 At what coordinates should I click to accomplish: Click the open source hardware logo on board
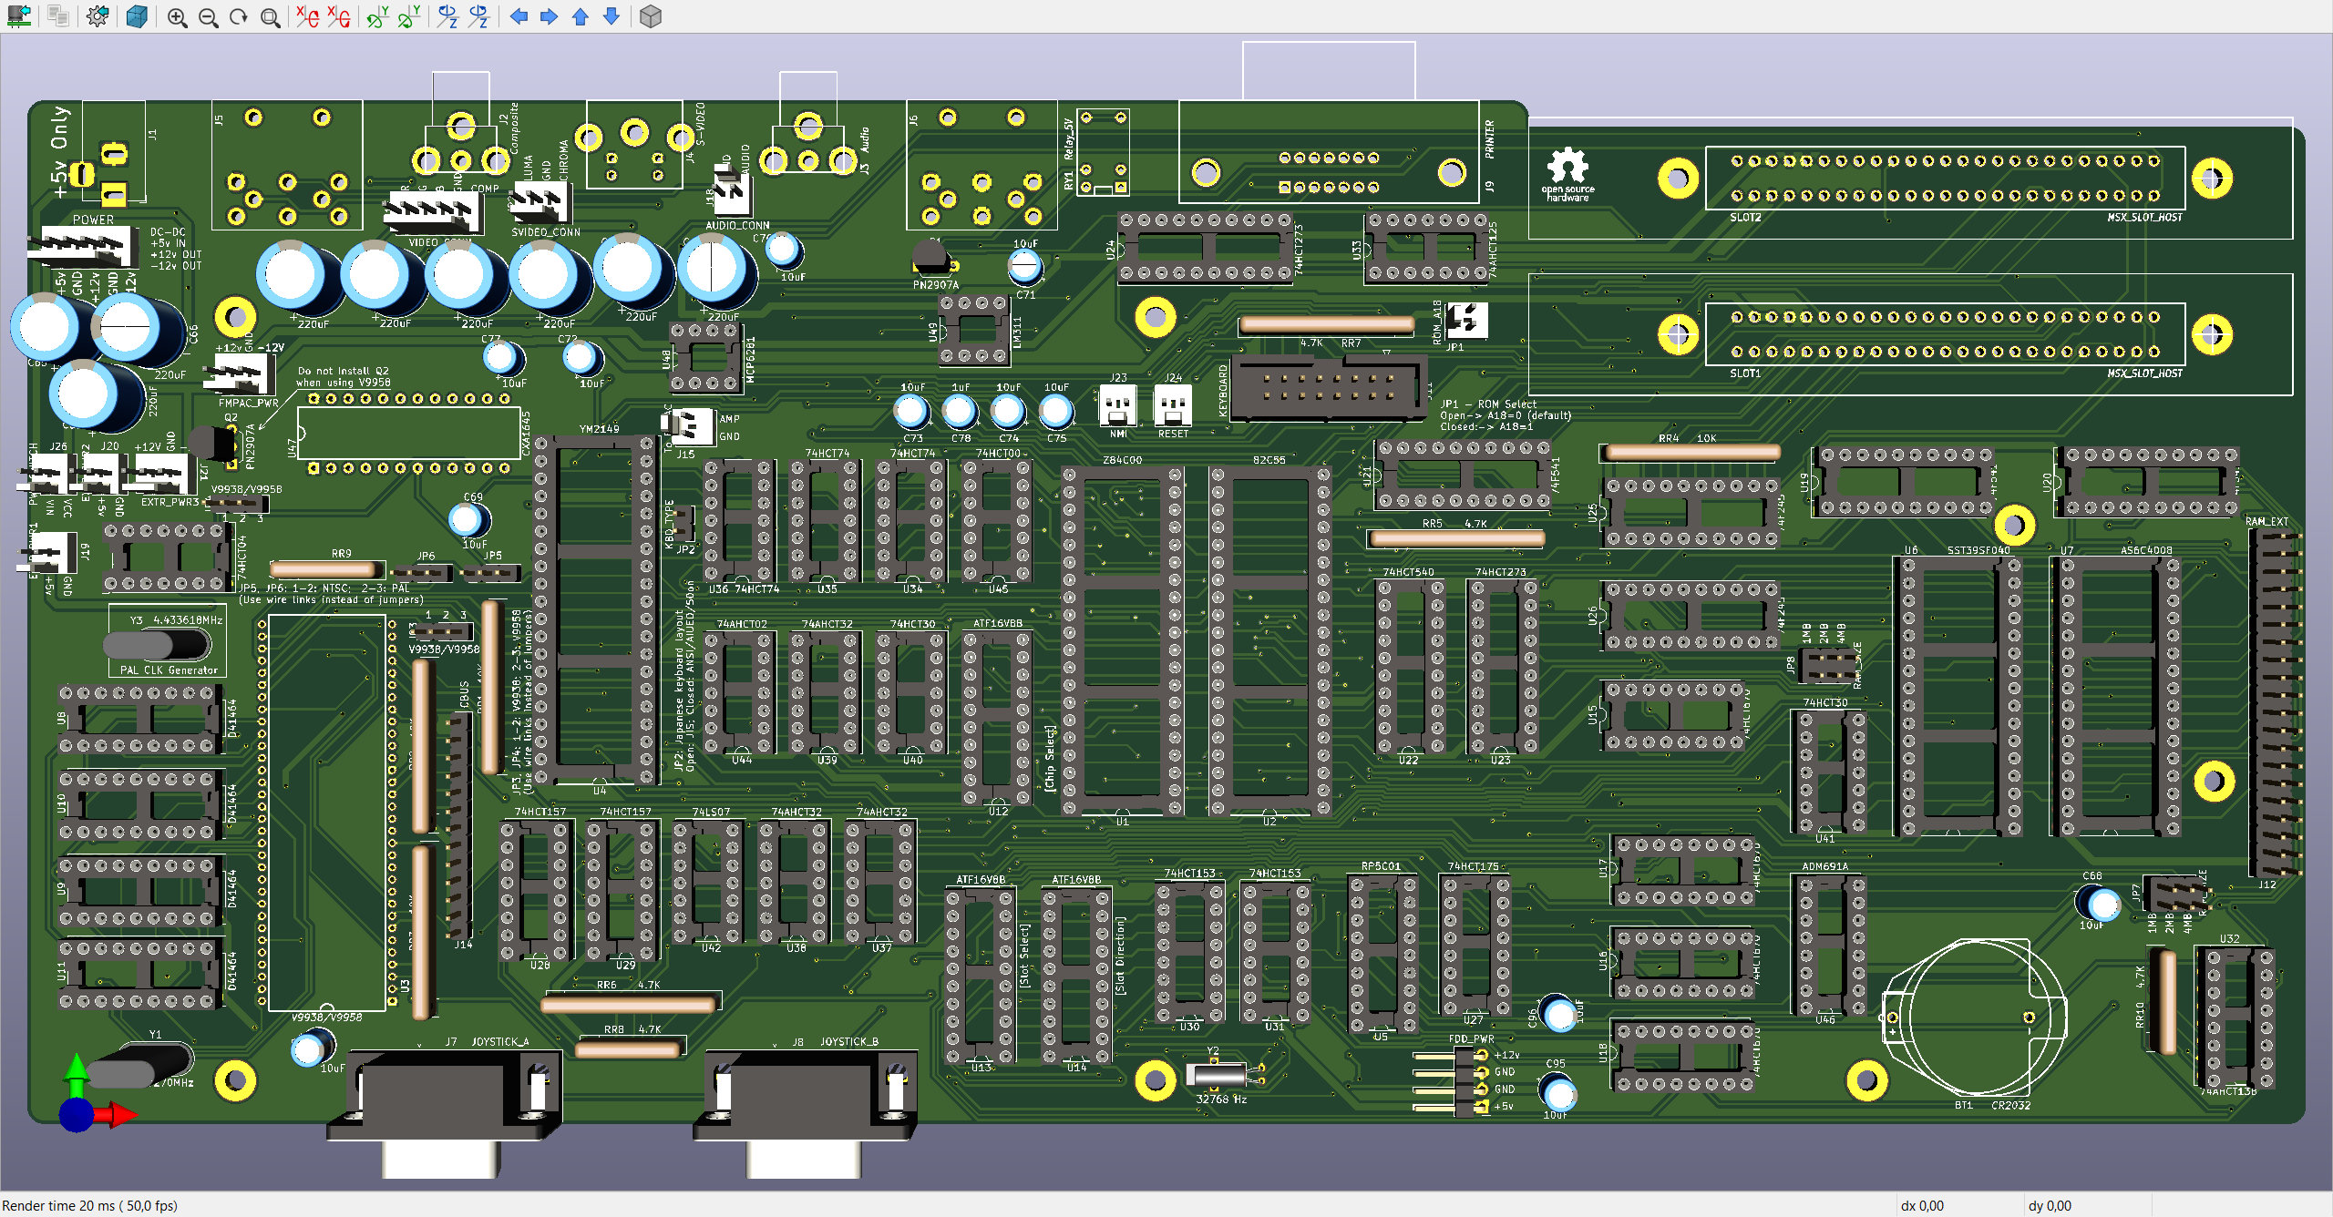[1567, 174]
